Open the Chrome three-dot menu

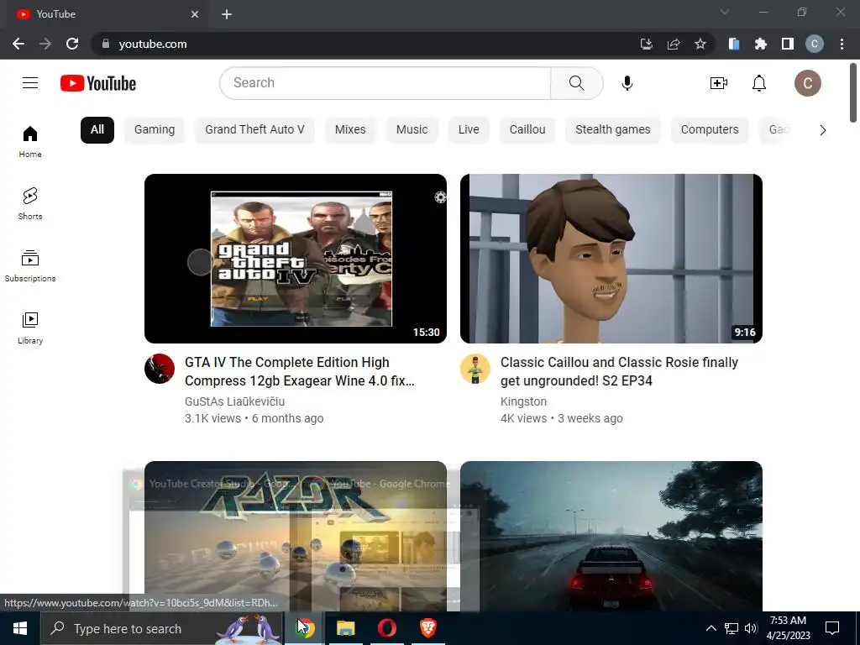click(x=842, y=44)
